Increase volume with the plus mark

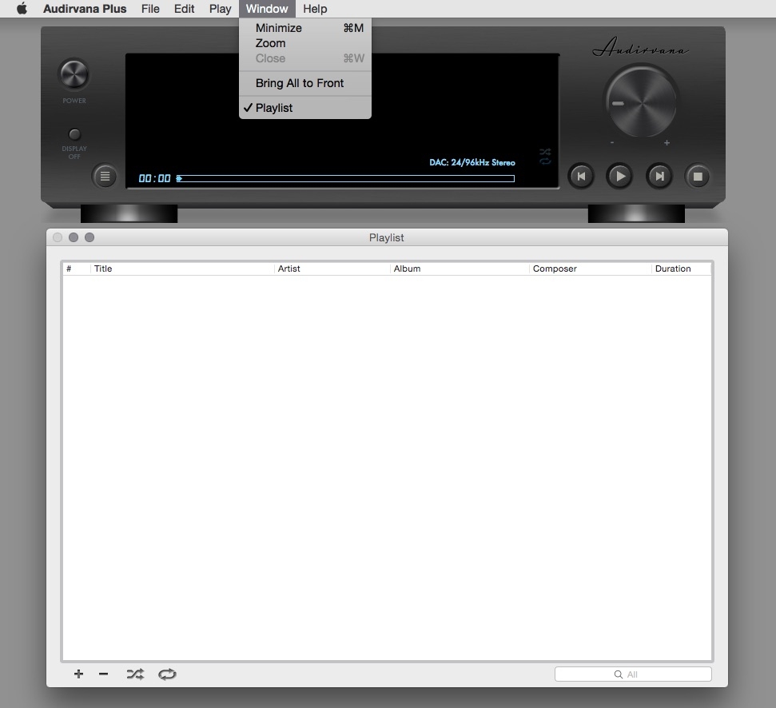(667, 142)
